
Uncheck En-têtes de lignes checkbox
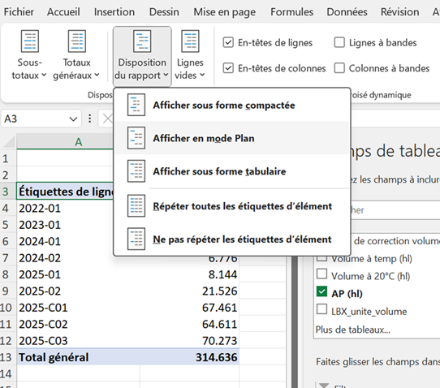pos(228,43)
